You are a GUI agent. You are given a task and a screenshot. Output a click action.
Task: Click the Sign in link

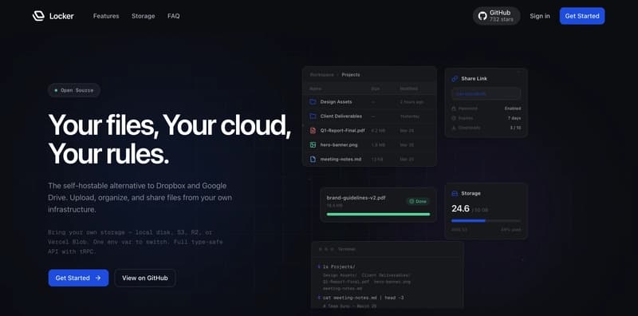(x=540, y=16)
